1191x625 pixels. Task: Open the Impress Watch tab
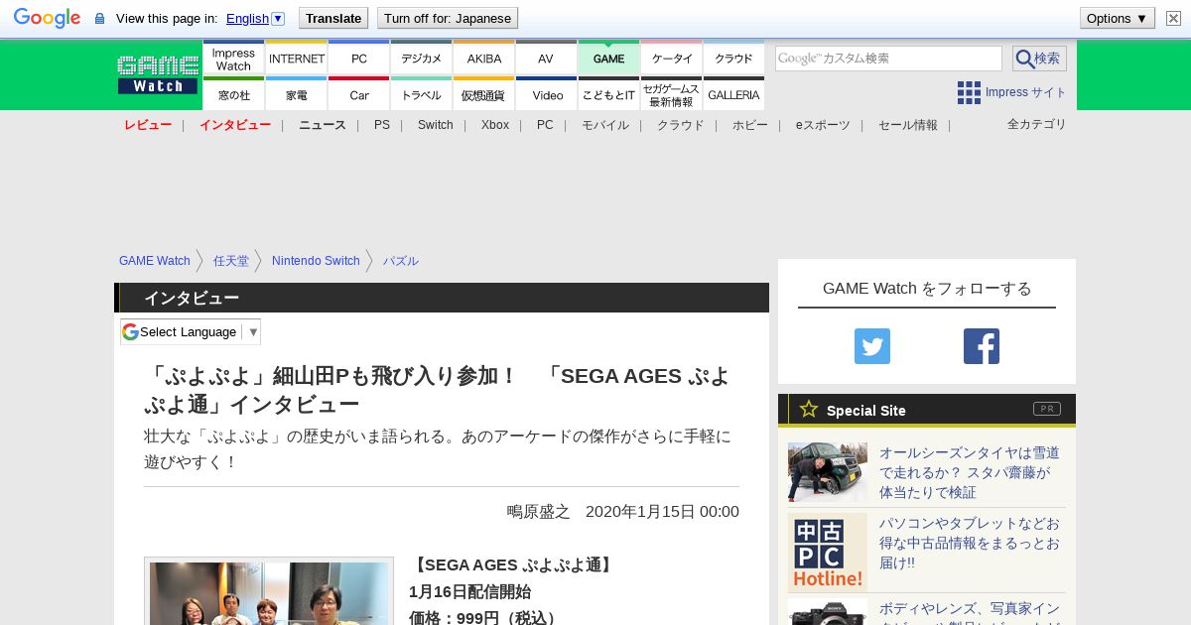[x=233, y=59]
